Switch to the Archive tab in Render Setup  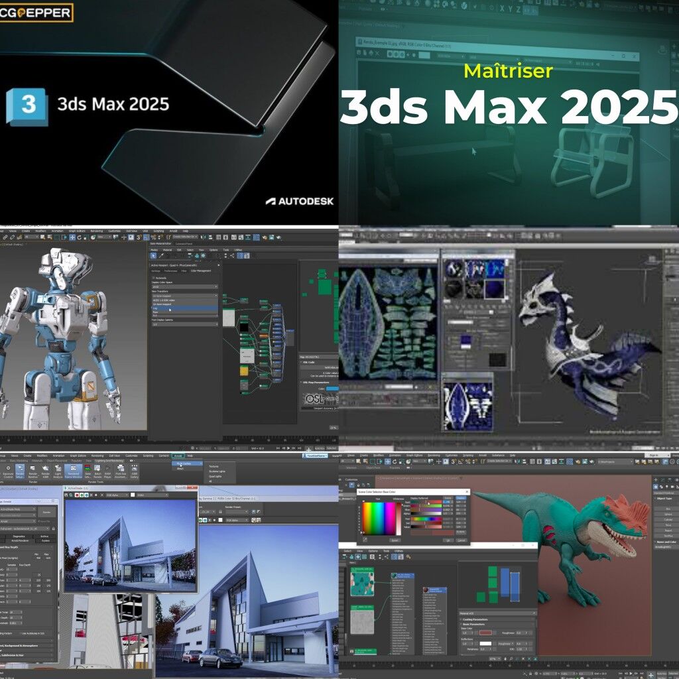click(45, 536)
